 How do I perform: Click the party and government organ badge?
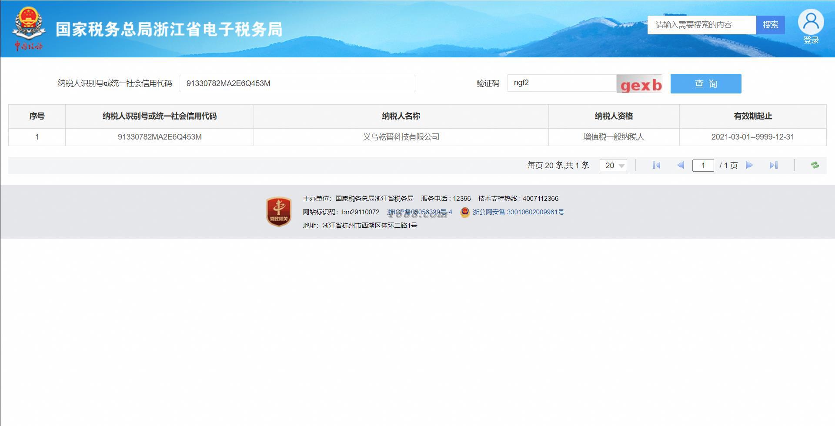(279, 212)
